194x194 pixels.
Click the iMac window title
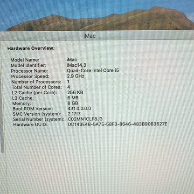(90, 36)
